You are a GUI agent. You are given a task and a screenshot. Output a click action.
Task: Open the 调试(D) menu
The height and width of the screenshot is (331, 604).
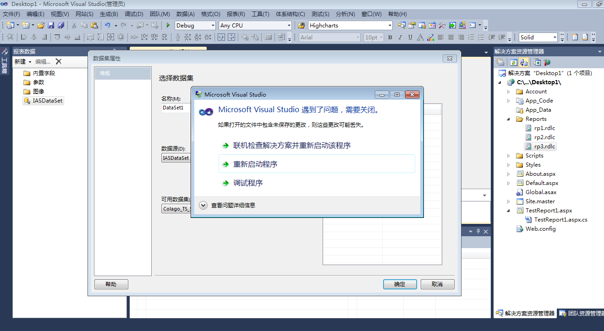coord(134,14)
